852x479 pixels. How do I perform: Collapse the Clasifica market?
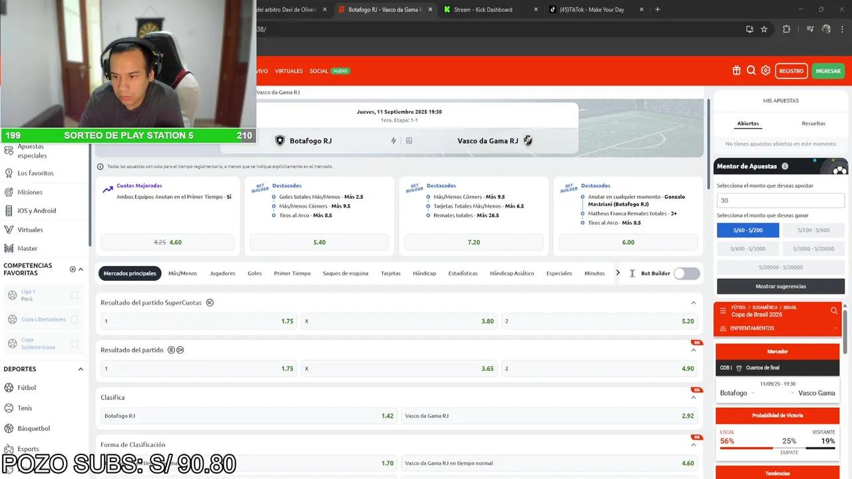pos(693,398)
